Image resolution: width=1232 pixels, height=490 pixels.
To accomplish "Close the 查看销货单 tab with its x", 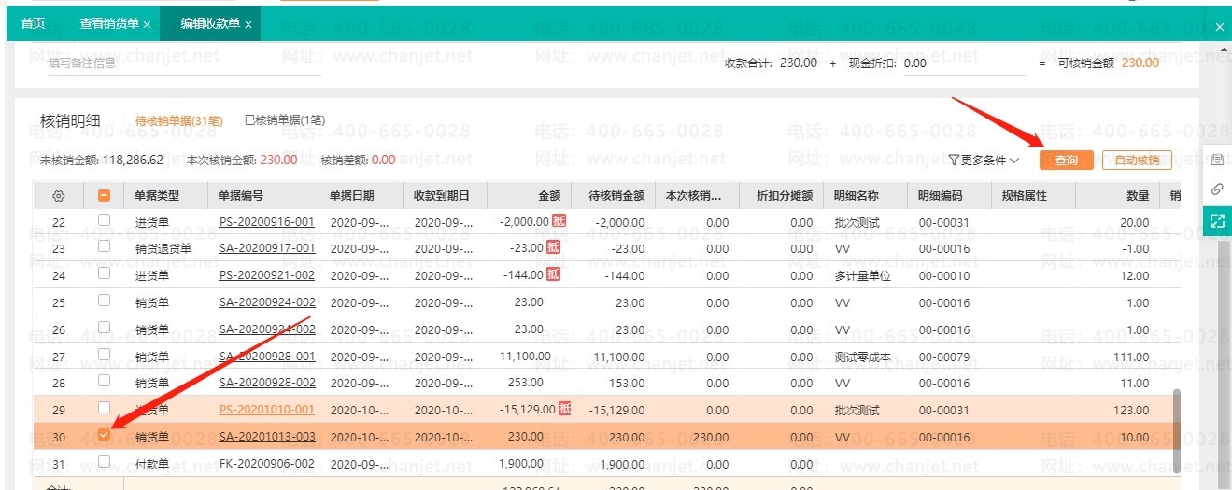I will [147, 25].
